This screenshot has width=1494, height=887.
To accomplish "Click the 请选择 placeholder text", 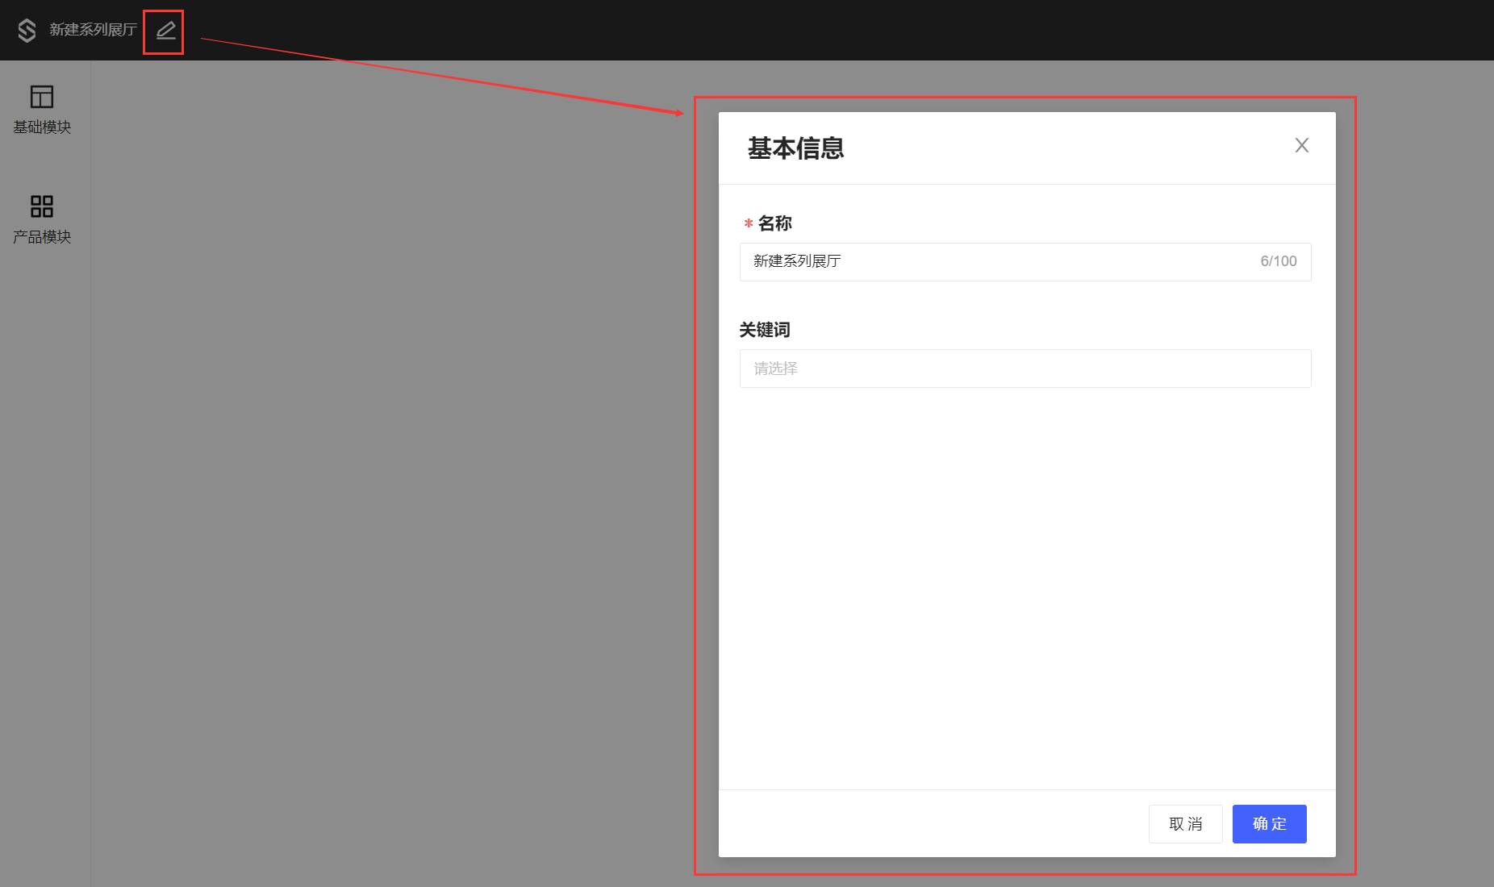I will point(775,369).
